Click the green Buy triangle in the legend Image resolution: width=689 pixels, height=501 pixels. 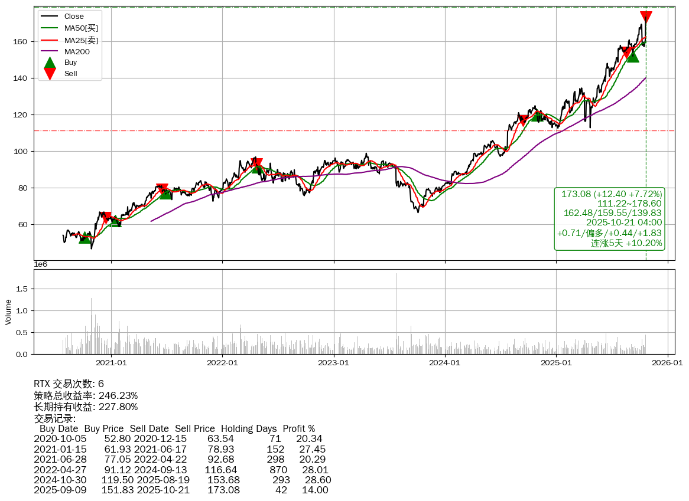pos(50,63)
